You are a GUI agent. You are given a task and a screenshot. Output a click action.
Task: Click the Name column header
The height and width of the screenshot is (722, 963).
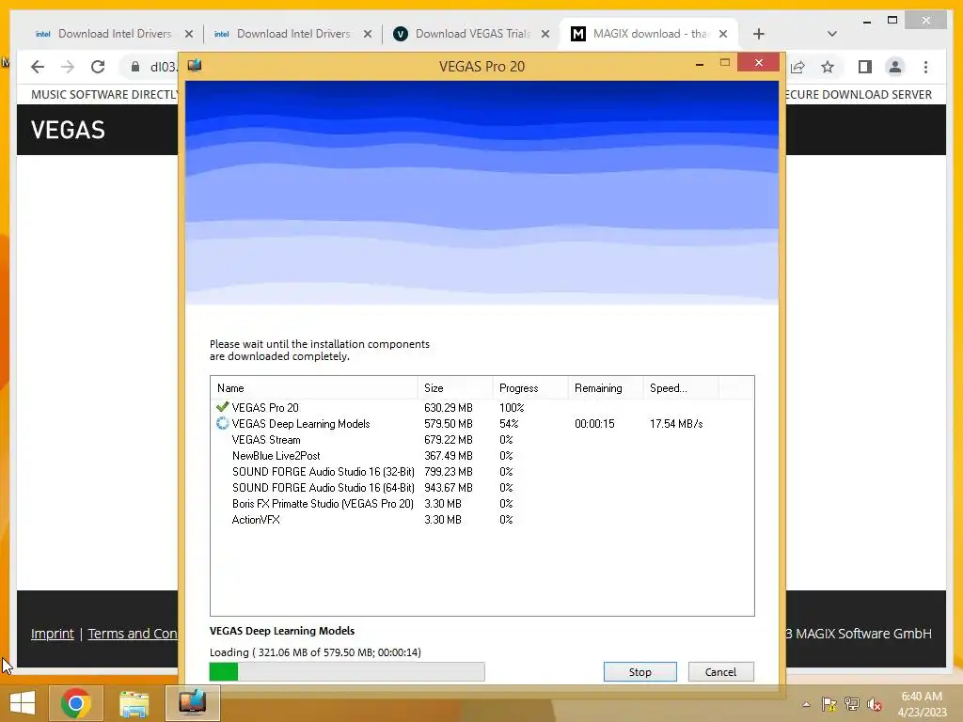(x=314, y=388)
